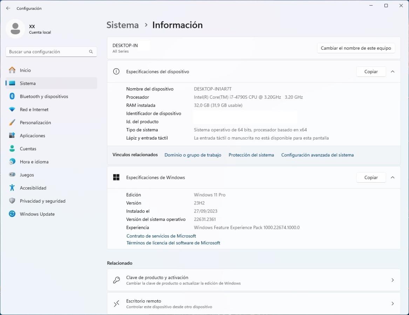Click the Red e Internet wifi icon

click(12, 110)
